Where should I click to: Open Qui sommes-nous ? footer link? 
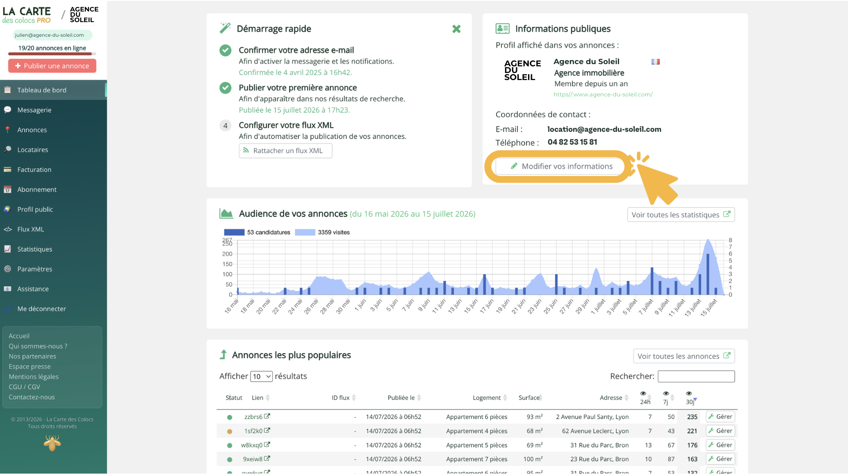[38, 346]
